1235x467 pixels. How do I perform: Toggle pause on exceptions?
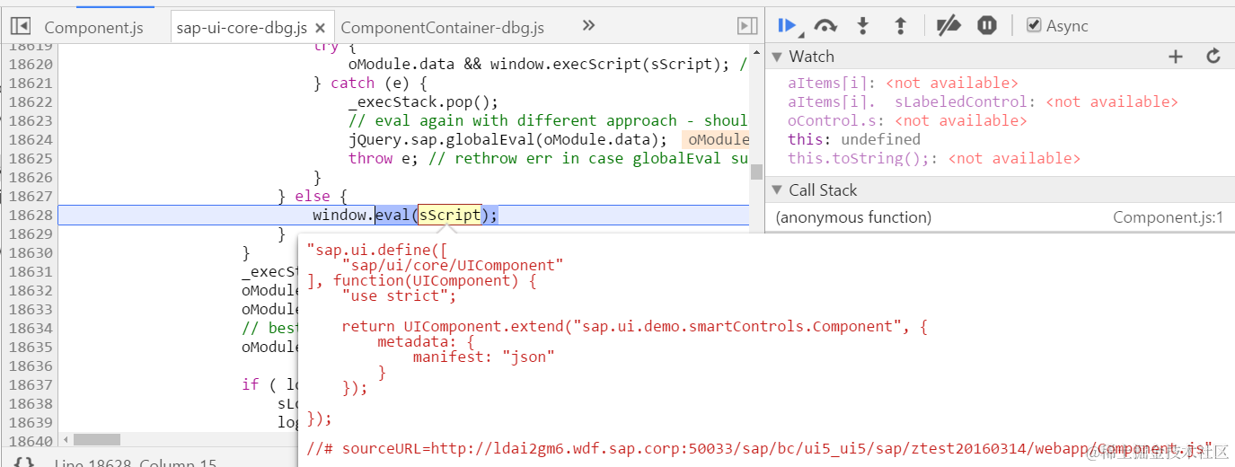pyautogui.click(x=987, y=25)
